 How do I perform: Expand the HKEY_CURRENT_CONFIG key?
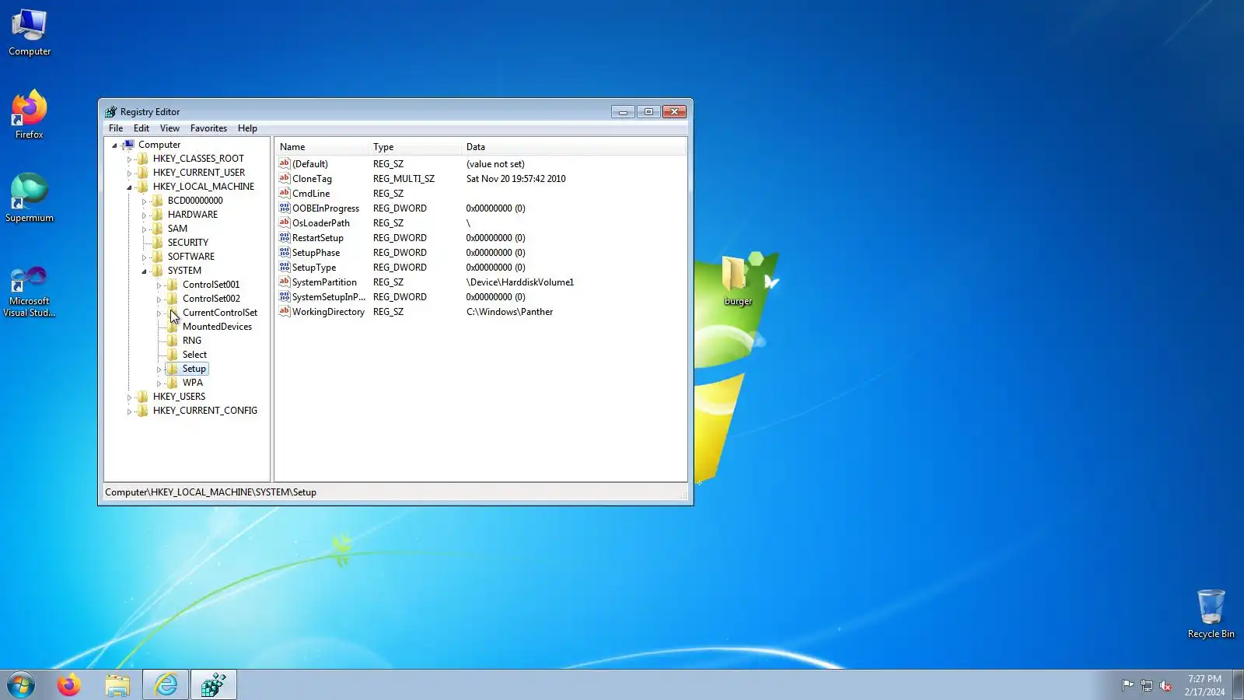(x=129, y=411)
